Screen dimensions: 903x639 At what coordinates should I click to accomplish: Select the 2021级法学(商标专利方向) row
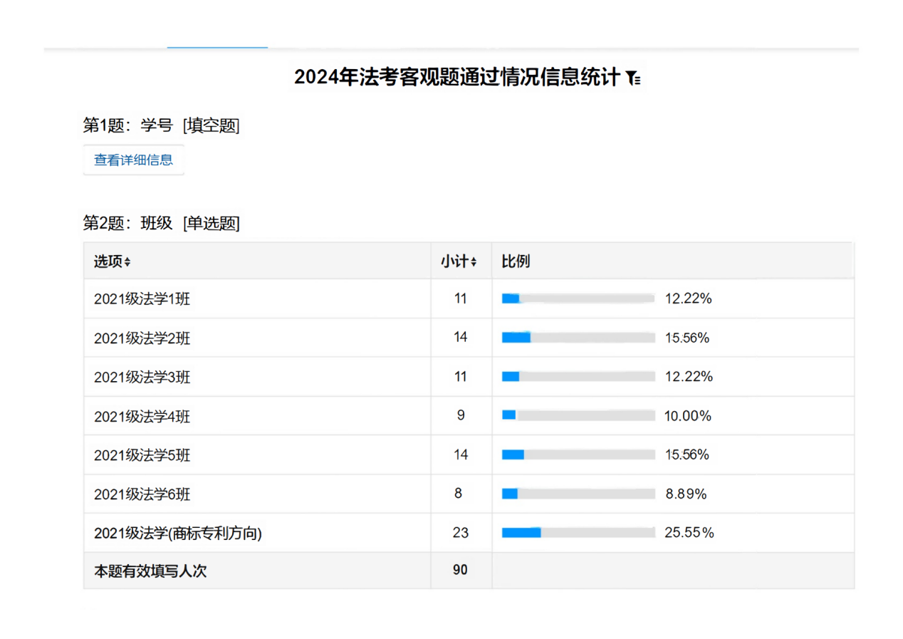[177, 533]
